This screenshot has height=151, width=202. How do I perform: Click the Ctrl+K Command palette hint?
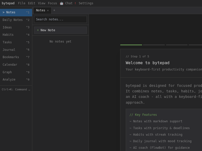click(16, 90)
